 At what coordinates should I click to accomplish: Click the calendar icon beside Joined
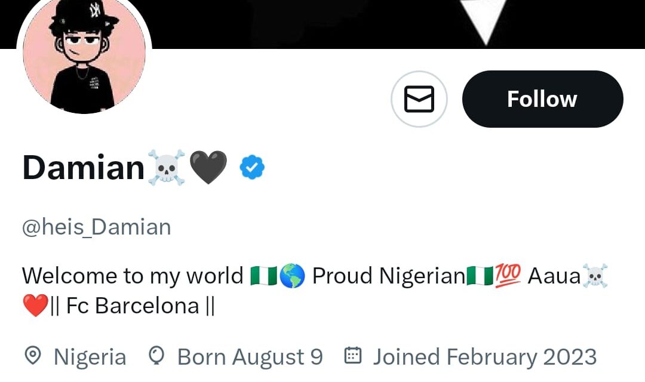click(x=354, y=356)
